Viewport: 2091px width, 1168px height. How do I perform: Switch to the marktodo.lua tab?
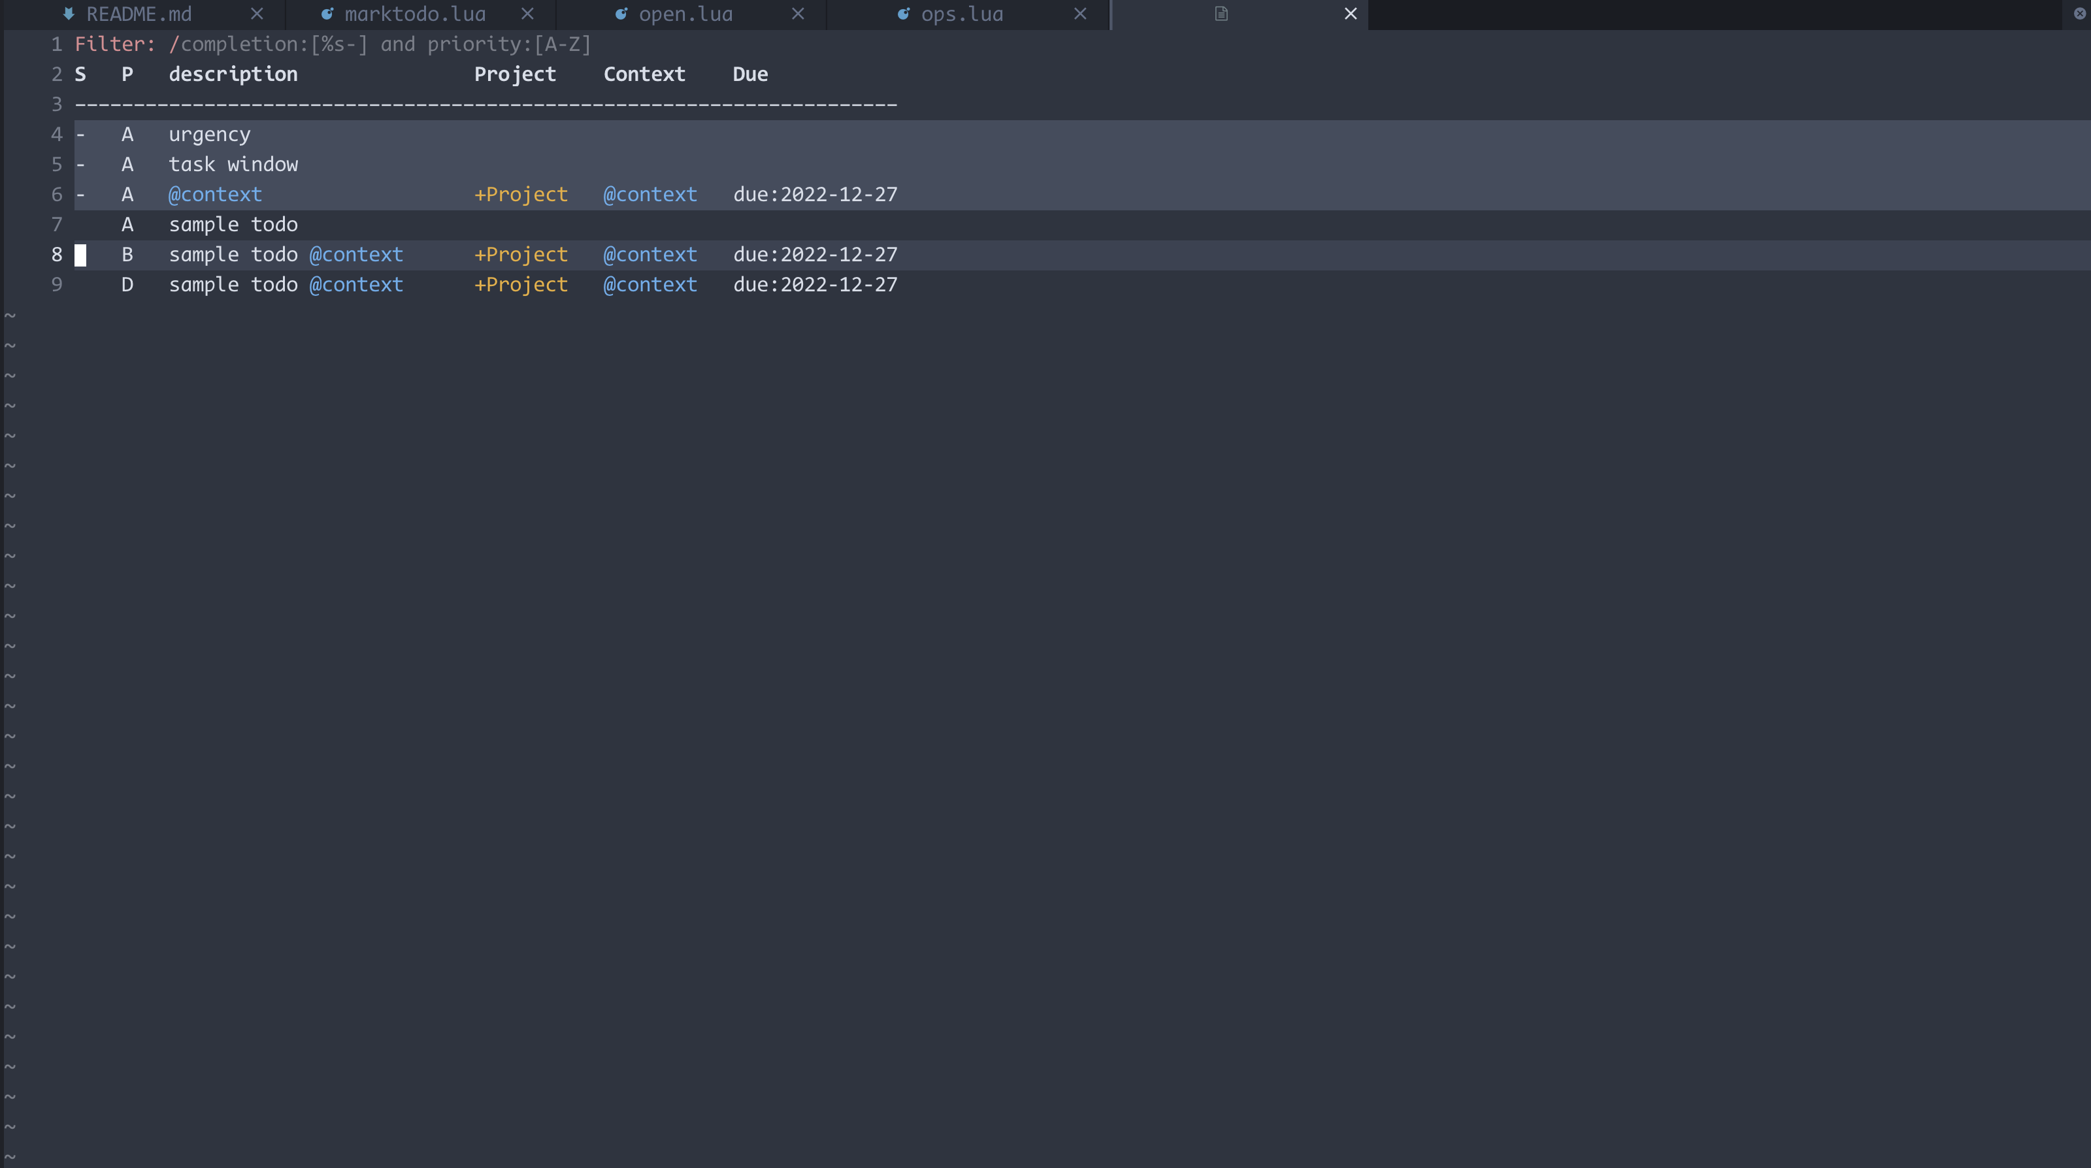pos(415,14)
